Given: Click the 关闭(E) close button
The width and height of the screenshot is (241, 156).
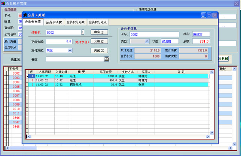Looking at the screenshot, I should [x=99, y=50].
